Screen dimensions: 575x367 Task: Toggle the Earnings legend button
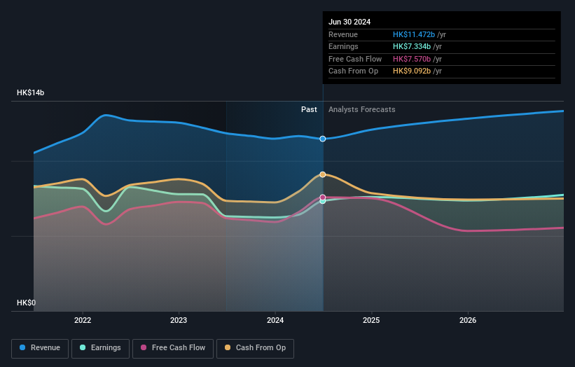tap(100, 348)
